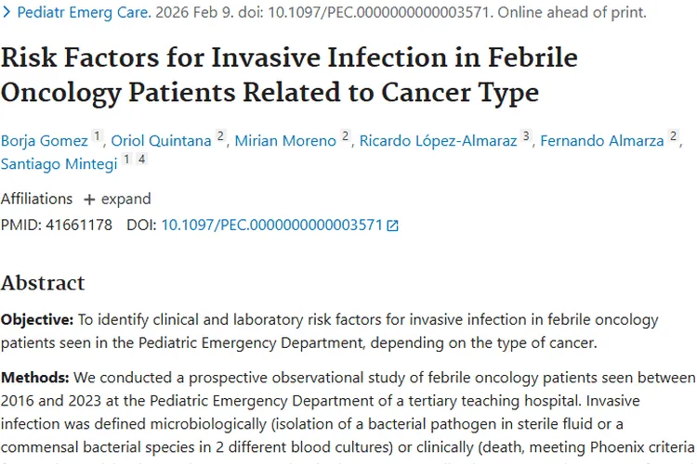Click affiliation superscript 2 after Fernando Almarza
Viewport: 697px width, 464px height.
click(674, 137)
